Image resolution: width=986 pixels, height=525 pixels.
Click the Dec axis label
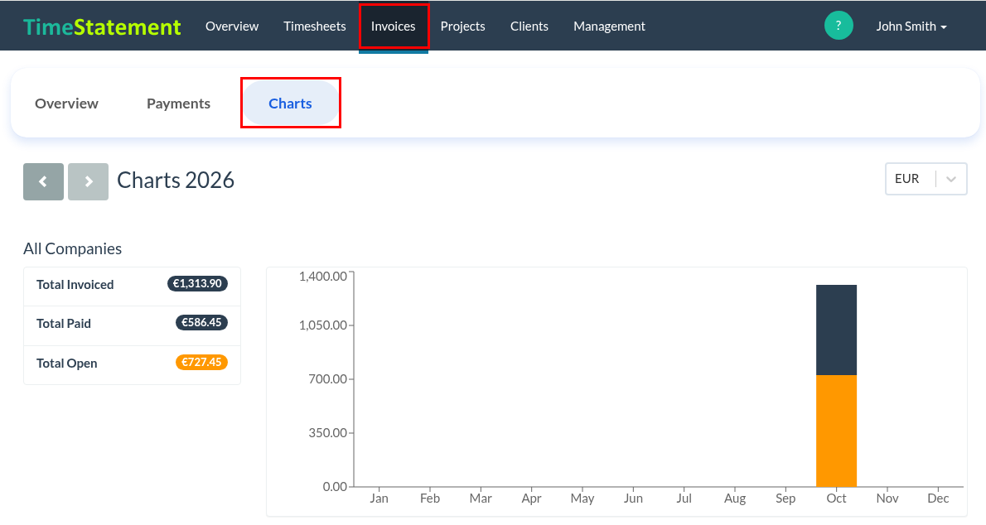pos(938,499)
